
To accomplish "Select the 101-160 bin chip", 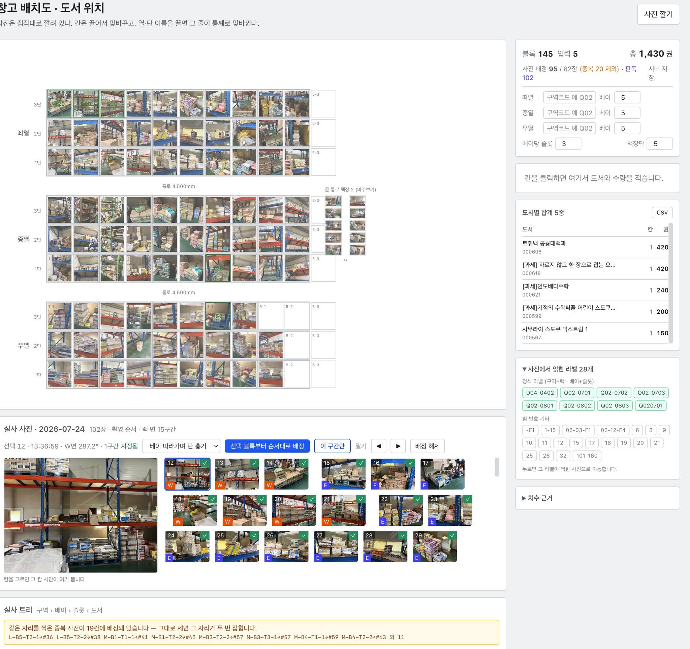I will click(x=587, y=456).
